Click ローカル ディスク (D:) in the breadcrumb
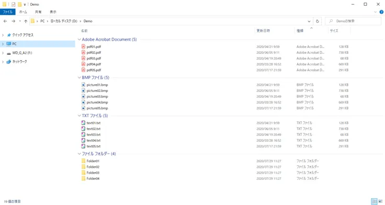The height and width of the screenshot is (205, 385). 64,21
